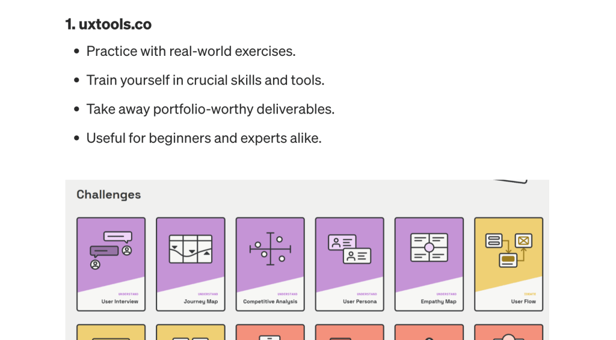
Task: Open the User Interview challenge card
Action: tap(111, 264)
